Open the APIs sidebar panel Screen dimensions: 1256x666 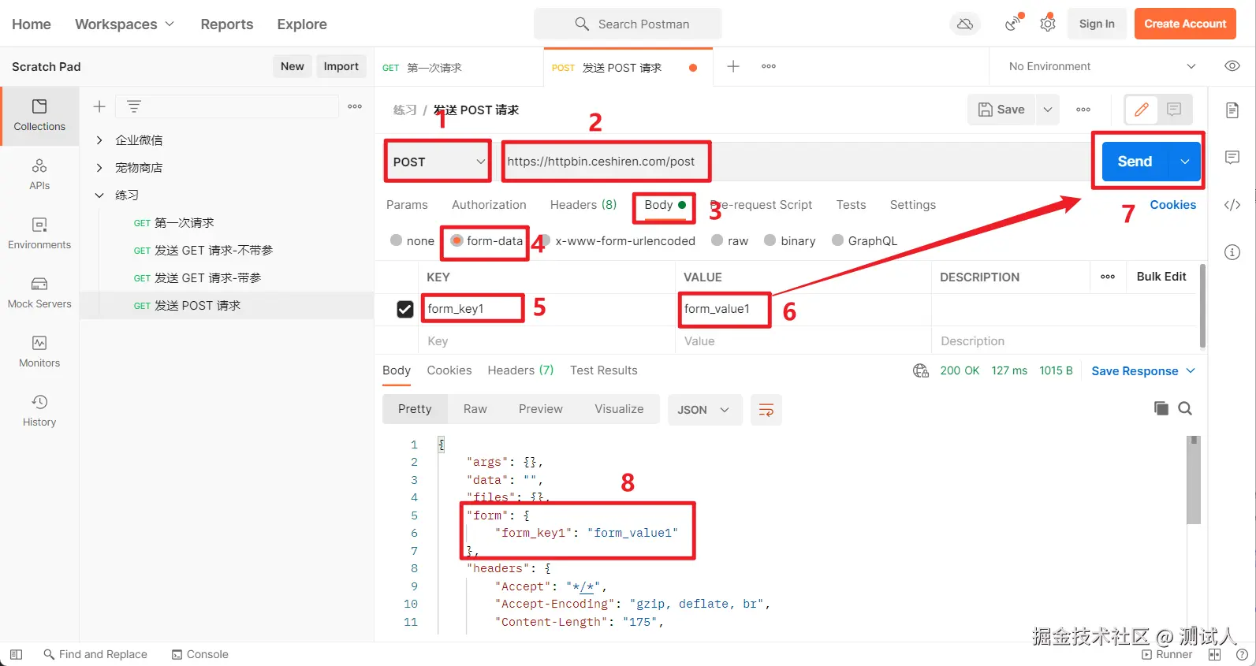tap(39, 174)
